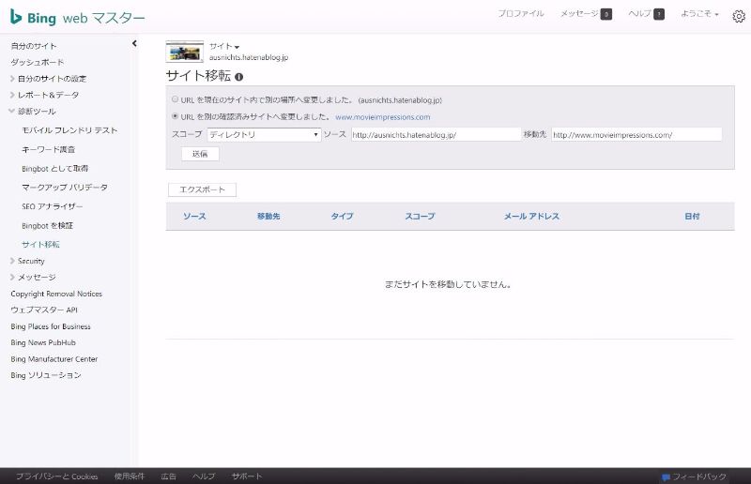Sort table by 日付 column
The image size is (751, 484).
[692, 217]
